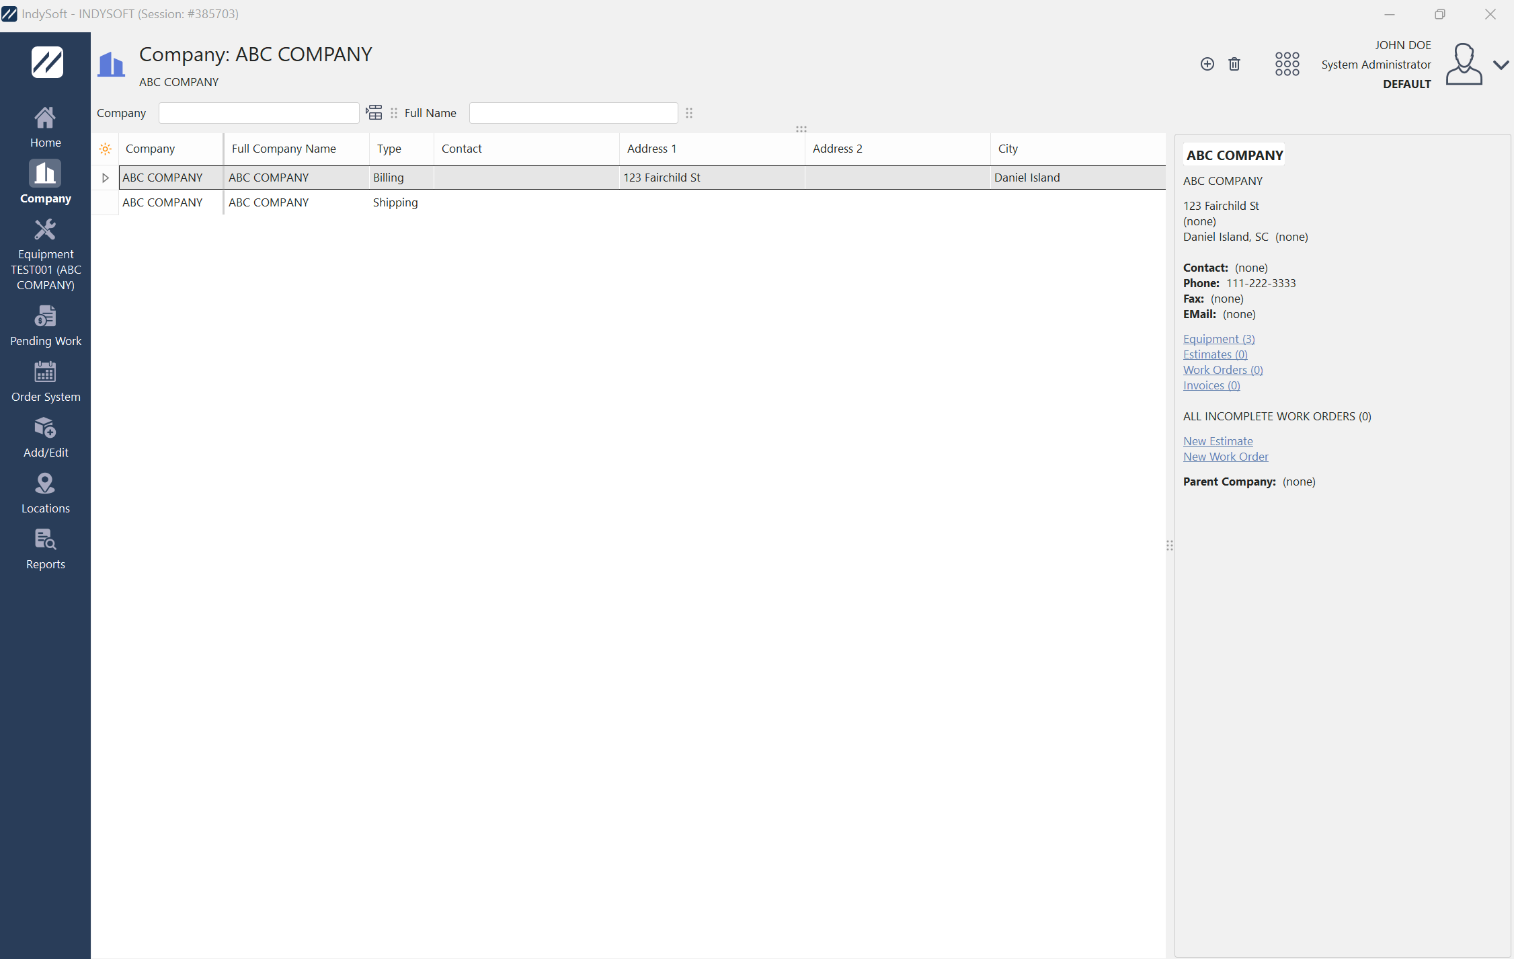Screen dimensions: 1514x959
Task: Select the Daniel Island city cell
Action: pyautogui.click(x=1078, y=178)
